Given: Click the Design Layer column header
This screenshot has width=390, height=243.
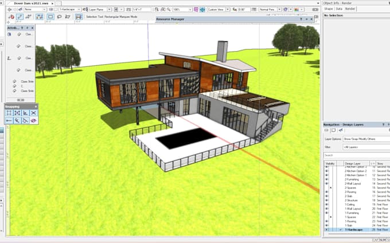Looking at the screenshot, I should tap(357, 163).
